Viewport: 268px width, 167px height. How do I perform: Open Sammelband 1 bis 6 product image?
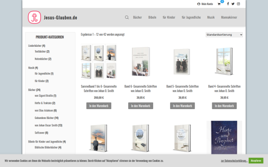pyautogui.click(x=99, y=62)
